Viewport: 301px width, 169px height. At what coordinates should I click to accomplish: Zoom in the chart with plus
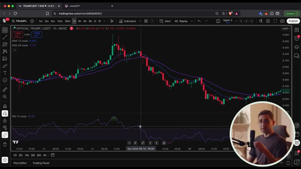point(135,143)
